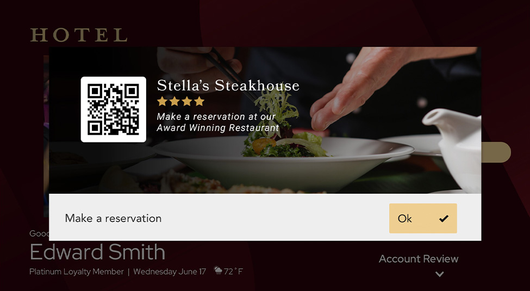Select the first gold rating star
The width and height of the screenshot is (530, 291).
pos(162,101)
